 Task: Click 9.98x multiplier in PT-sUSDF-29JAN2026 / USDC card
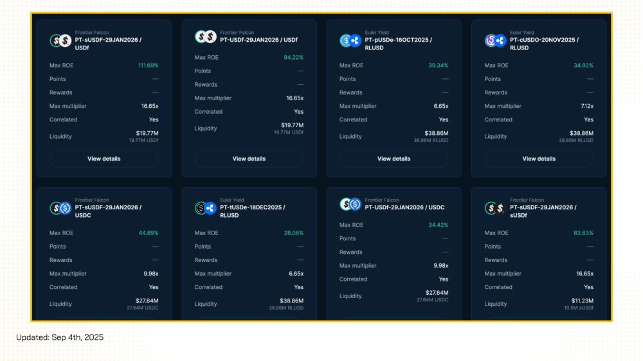coord(151,274)
